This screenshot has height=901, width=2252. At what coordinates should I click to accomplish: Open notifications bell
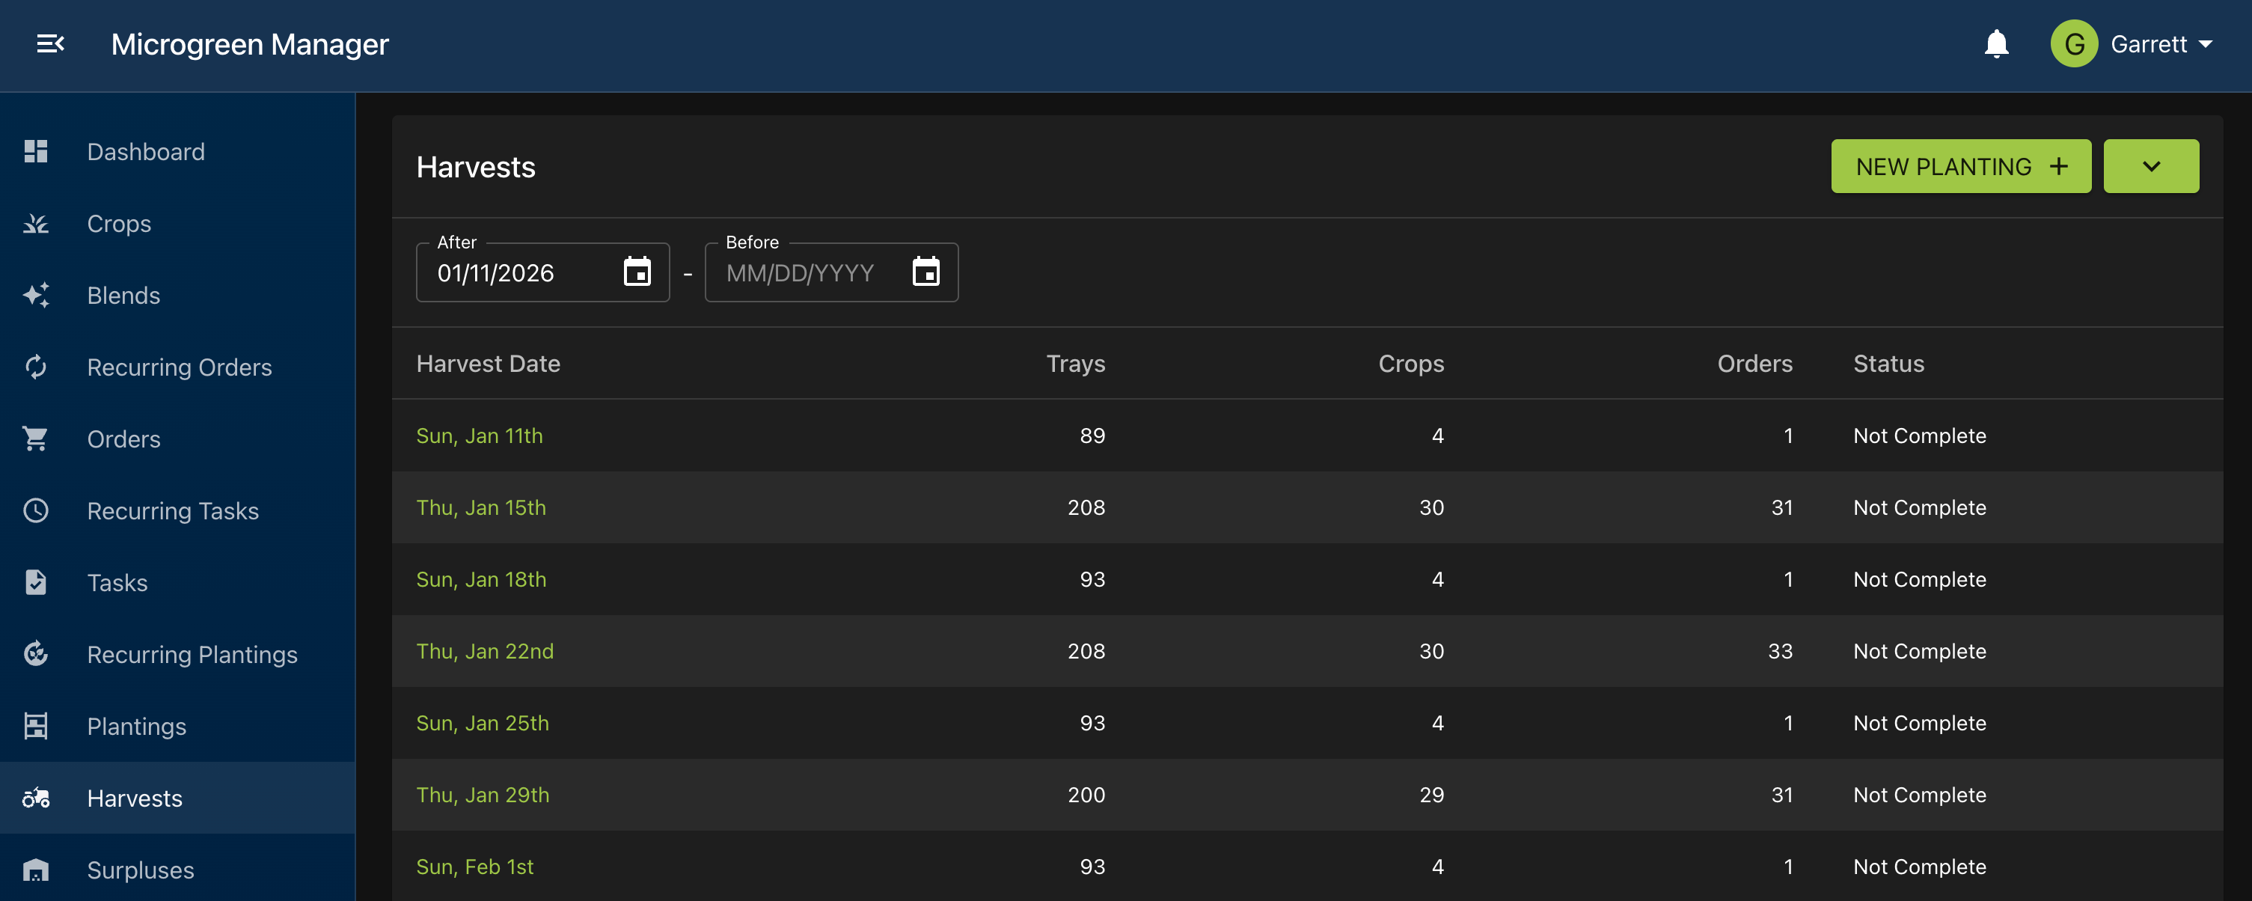pos(1996,43)
